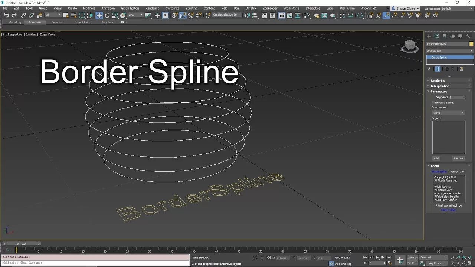Click the ViewCube in the viewport
The width and height of the screenshot is (475, 267).
tap(410, 46)
